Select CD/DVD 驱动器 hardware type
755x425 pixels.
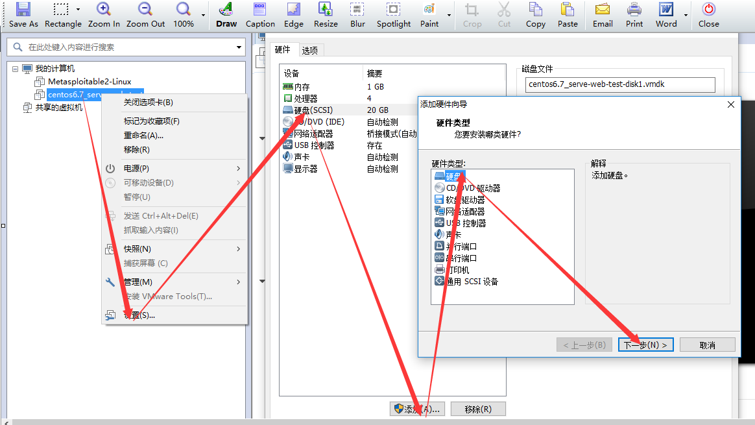click(468, 188)
